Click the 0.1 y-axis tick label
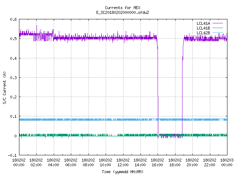Image resolution: width=234 pixels, height=175 pixels. coord(13,116)
